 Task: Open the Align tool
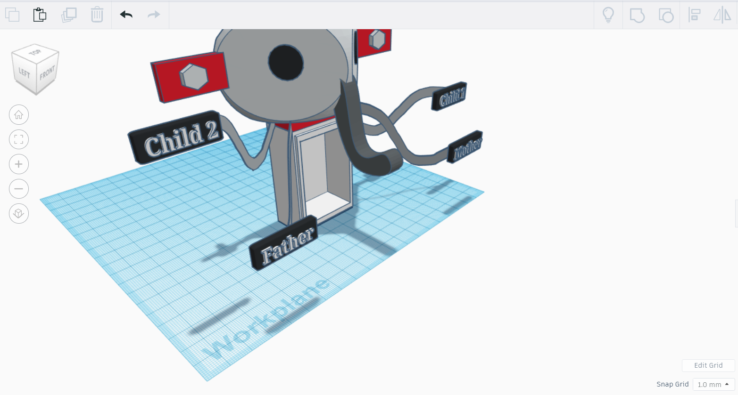coord(694,15)
